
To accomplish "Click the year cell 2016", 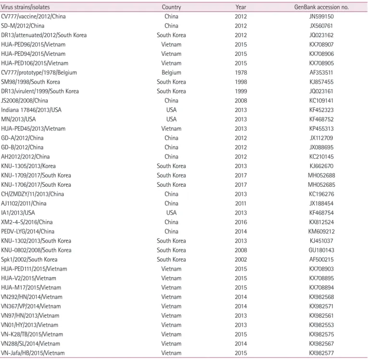I will (x=241, y=222).
